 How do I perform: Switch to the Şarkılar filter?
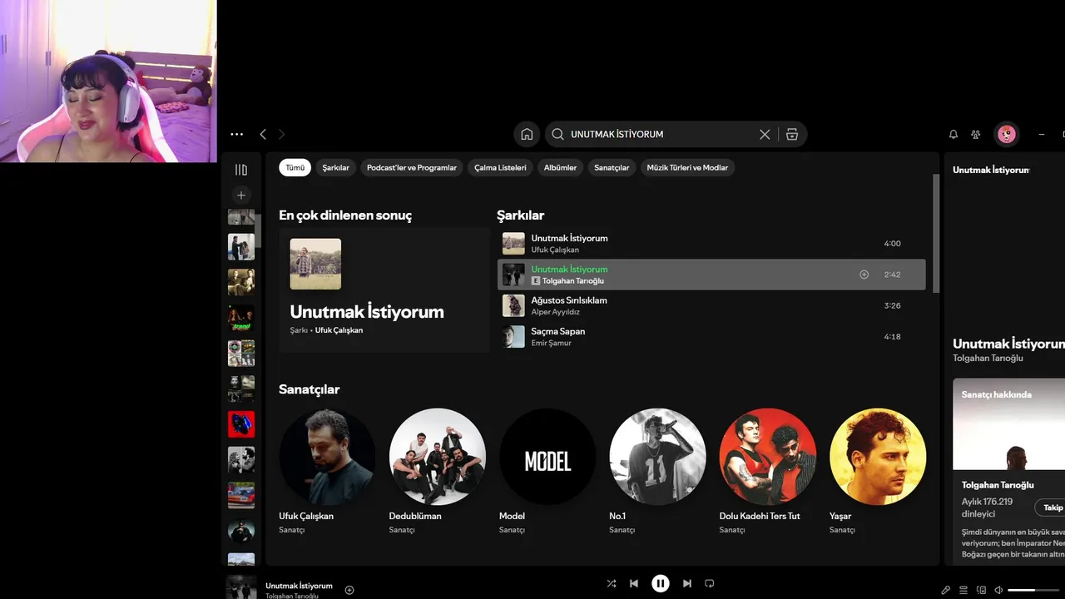pos(336,167)
